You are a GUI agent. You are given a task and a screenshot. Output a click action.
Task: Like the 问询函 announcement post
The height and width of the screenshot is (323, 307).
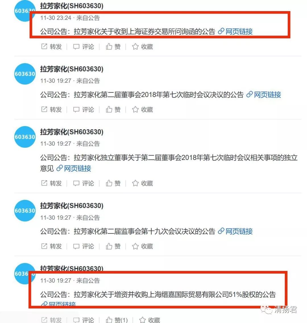113,47
